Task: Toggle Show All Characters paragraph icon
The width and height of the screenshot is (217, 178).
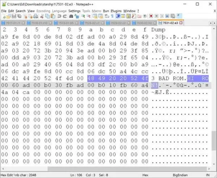Action: 112,16
